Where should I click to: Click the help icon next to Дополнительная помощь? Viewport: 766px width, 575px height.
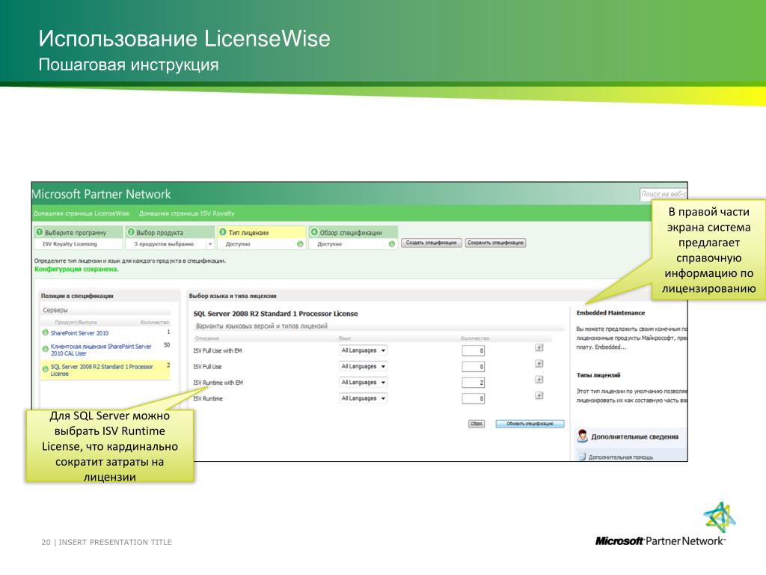click(582, 456)
